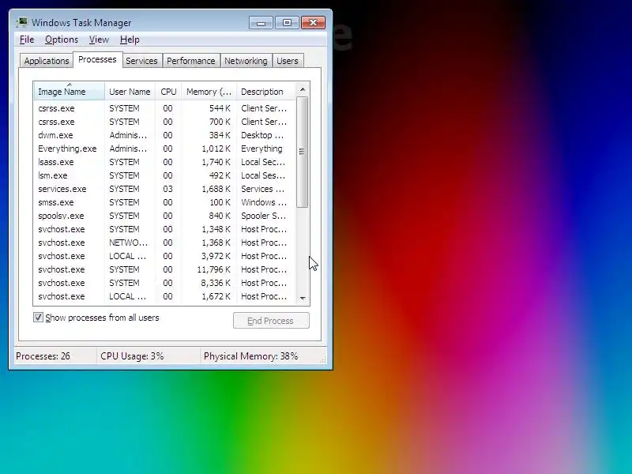Click the 1,012 K memory value
Viewport: 632px width, 474px height.
click(216, 149)
